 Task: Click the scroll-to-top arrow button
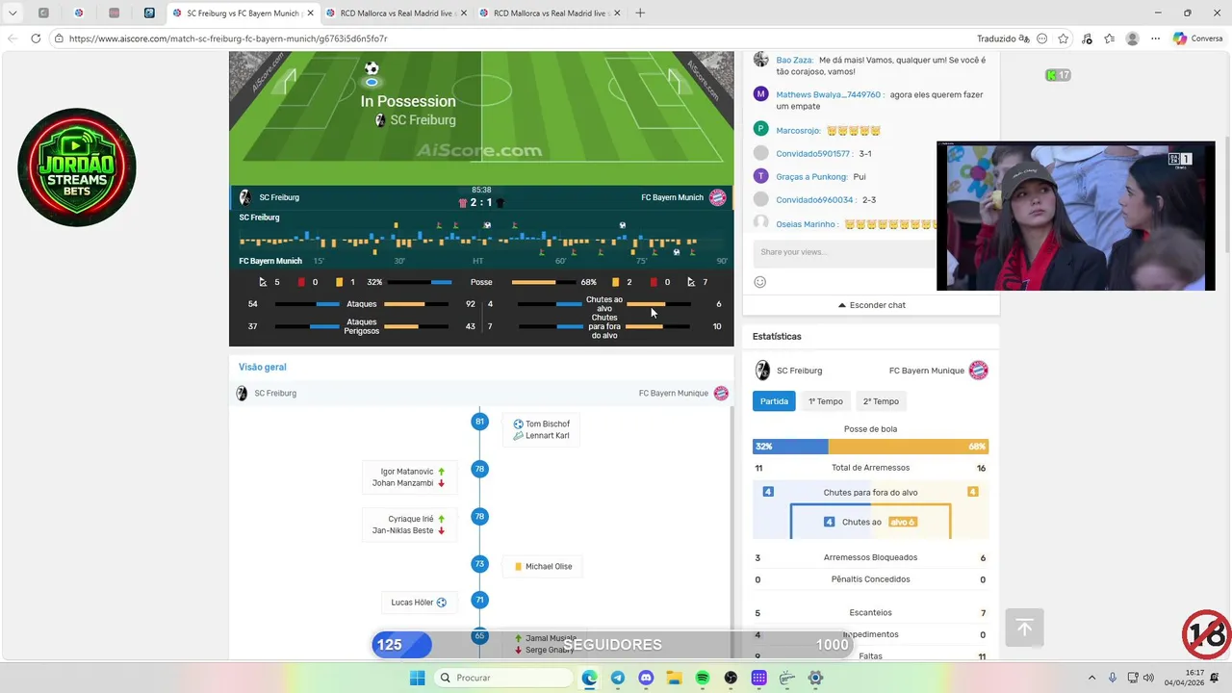coord(1024,629)
